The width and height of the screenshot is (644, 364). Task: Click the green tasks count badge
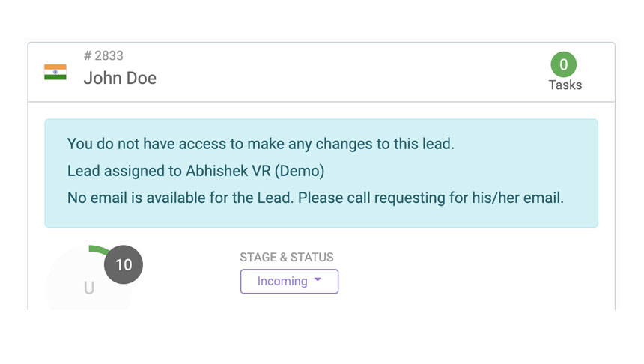pos(564,64)
